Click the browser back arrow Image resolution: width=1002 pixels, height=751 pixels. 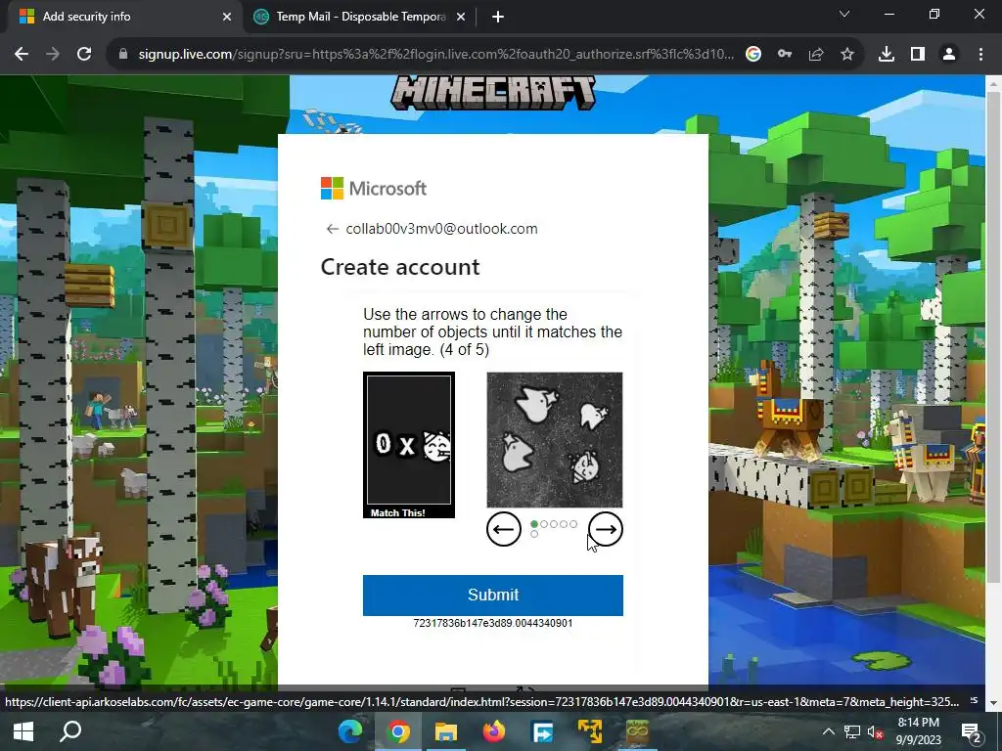coord(22,55)
